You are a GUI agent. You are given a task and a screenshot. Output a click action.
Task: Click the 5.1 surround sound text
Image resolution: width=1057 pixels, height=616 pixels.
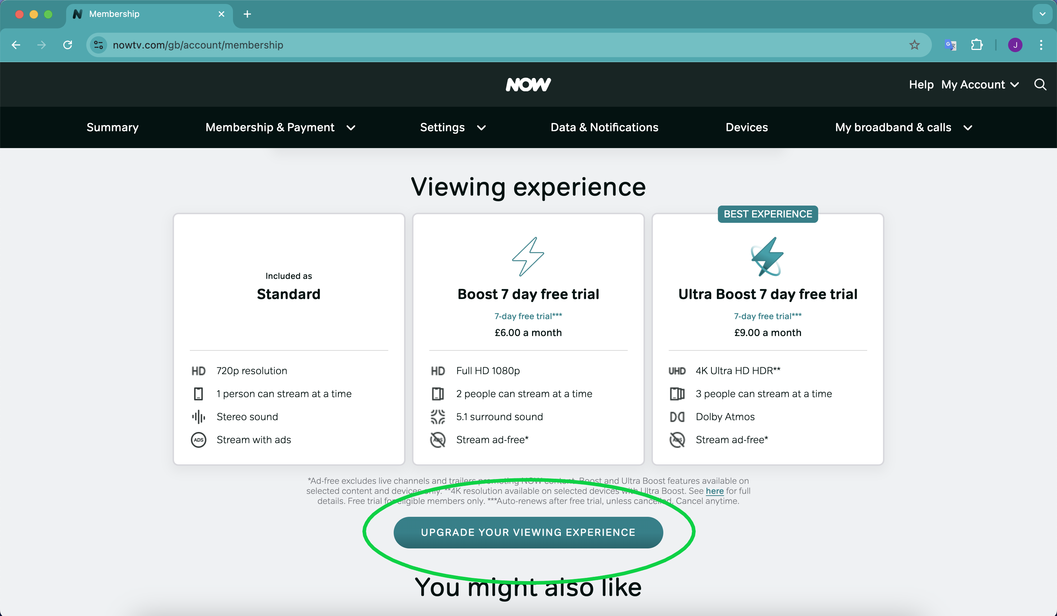pos(500,417)
